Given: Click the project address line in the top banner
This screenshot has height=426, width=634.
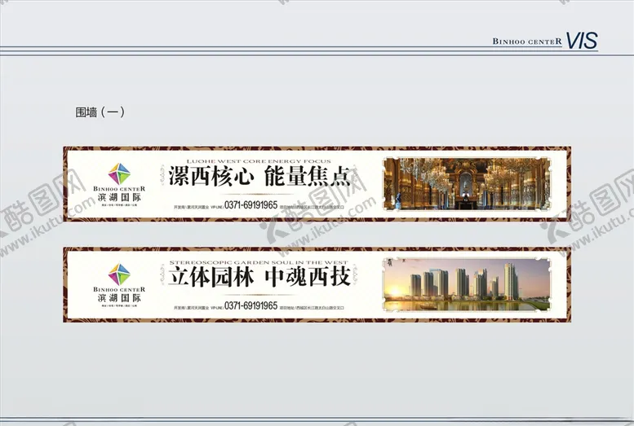Looking at the screenshot, I should point(312,207).
